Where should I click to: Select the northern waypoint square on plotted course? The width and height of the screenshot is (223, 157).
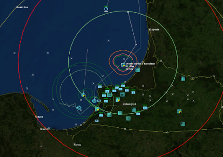coord(128,12)
